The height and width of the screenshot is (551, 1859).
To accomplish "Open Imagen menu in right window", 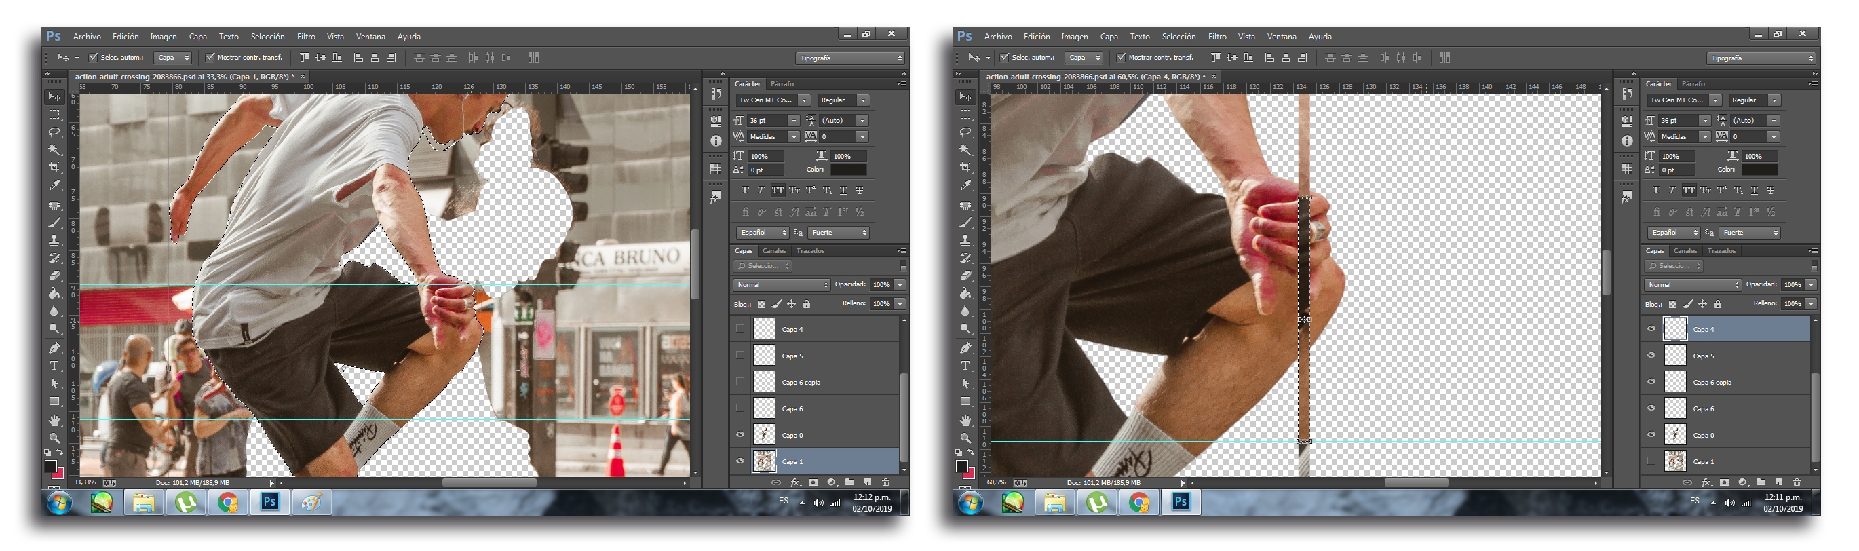I will pyautogui.click(x=1074, y=36).
